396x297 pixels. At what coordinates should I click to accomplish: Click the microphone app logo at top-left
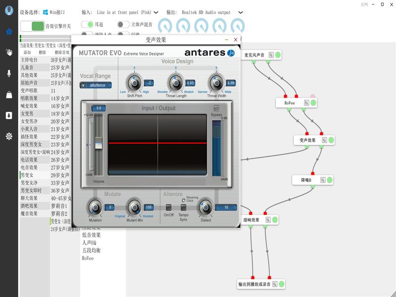[9, 10]
